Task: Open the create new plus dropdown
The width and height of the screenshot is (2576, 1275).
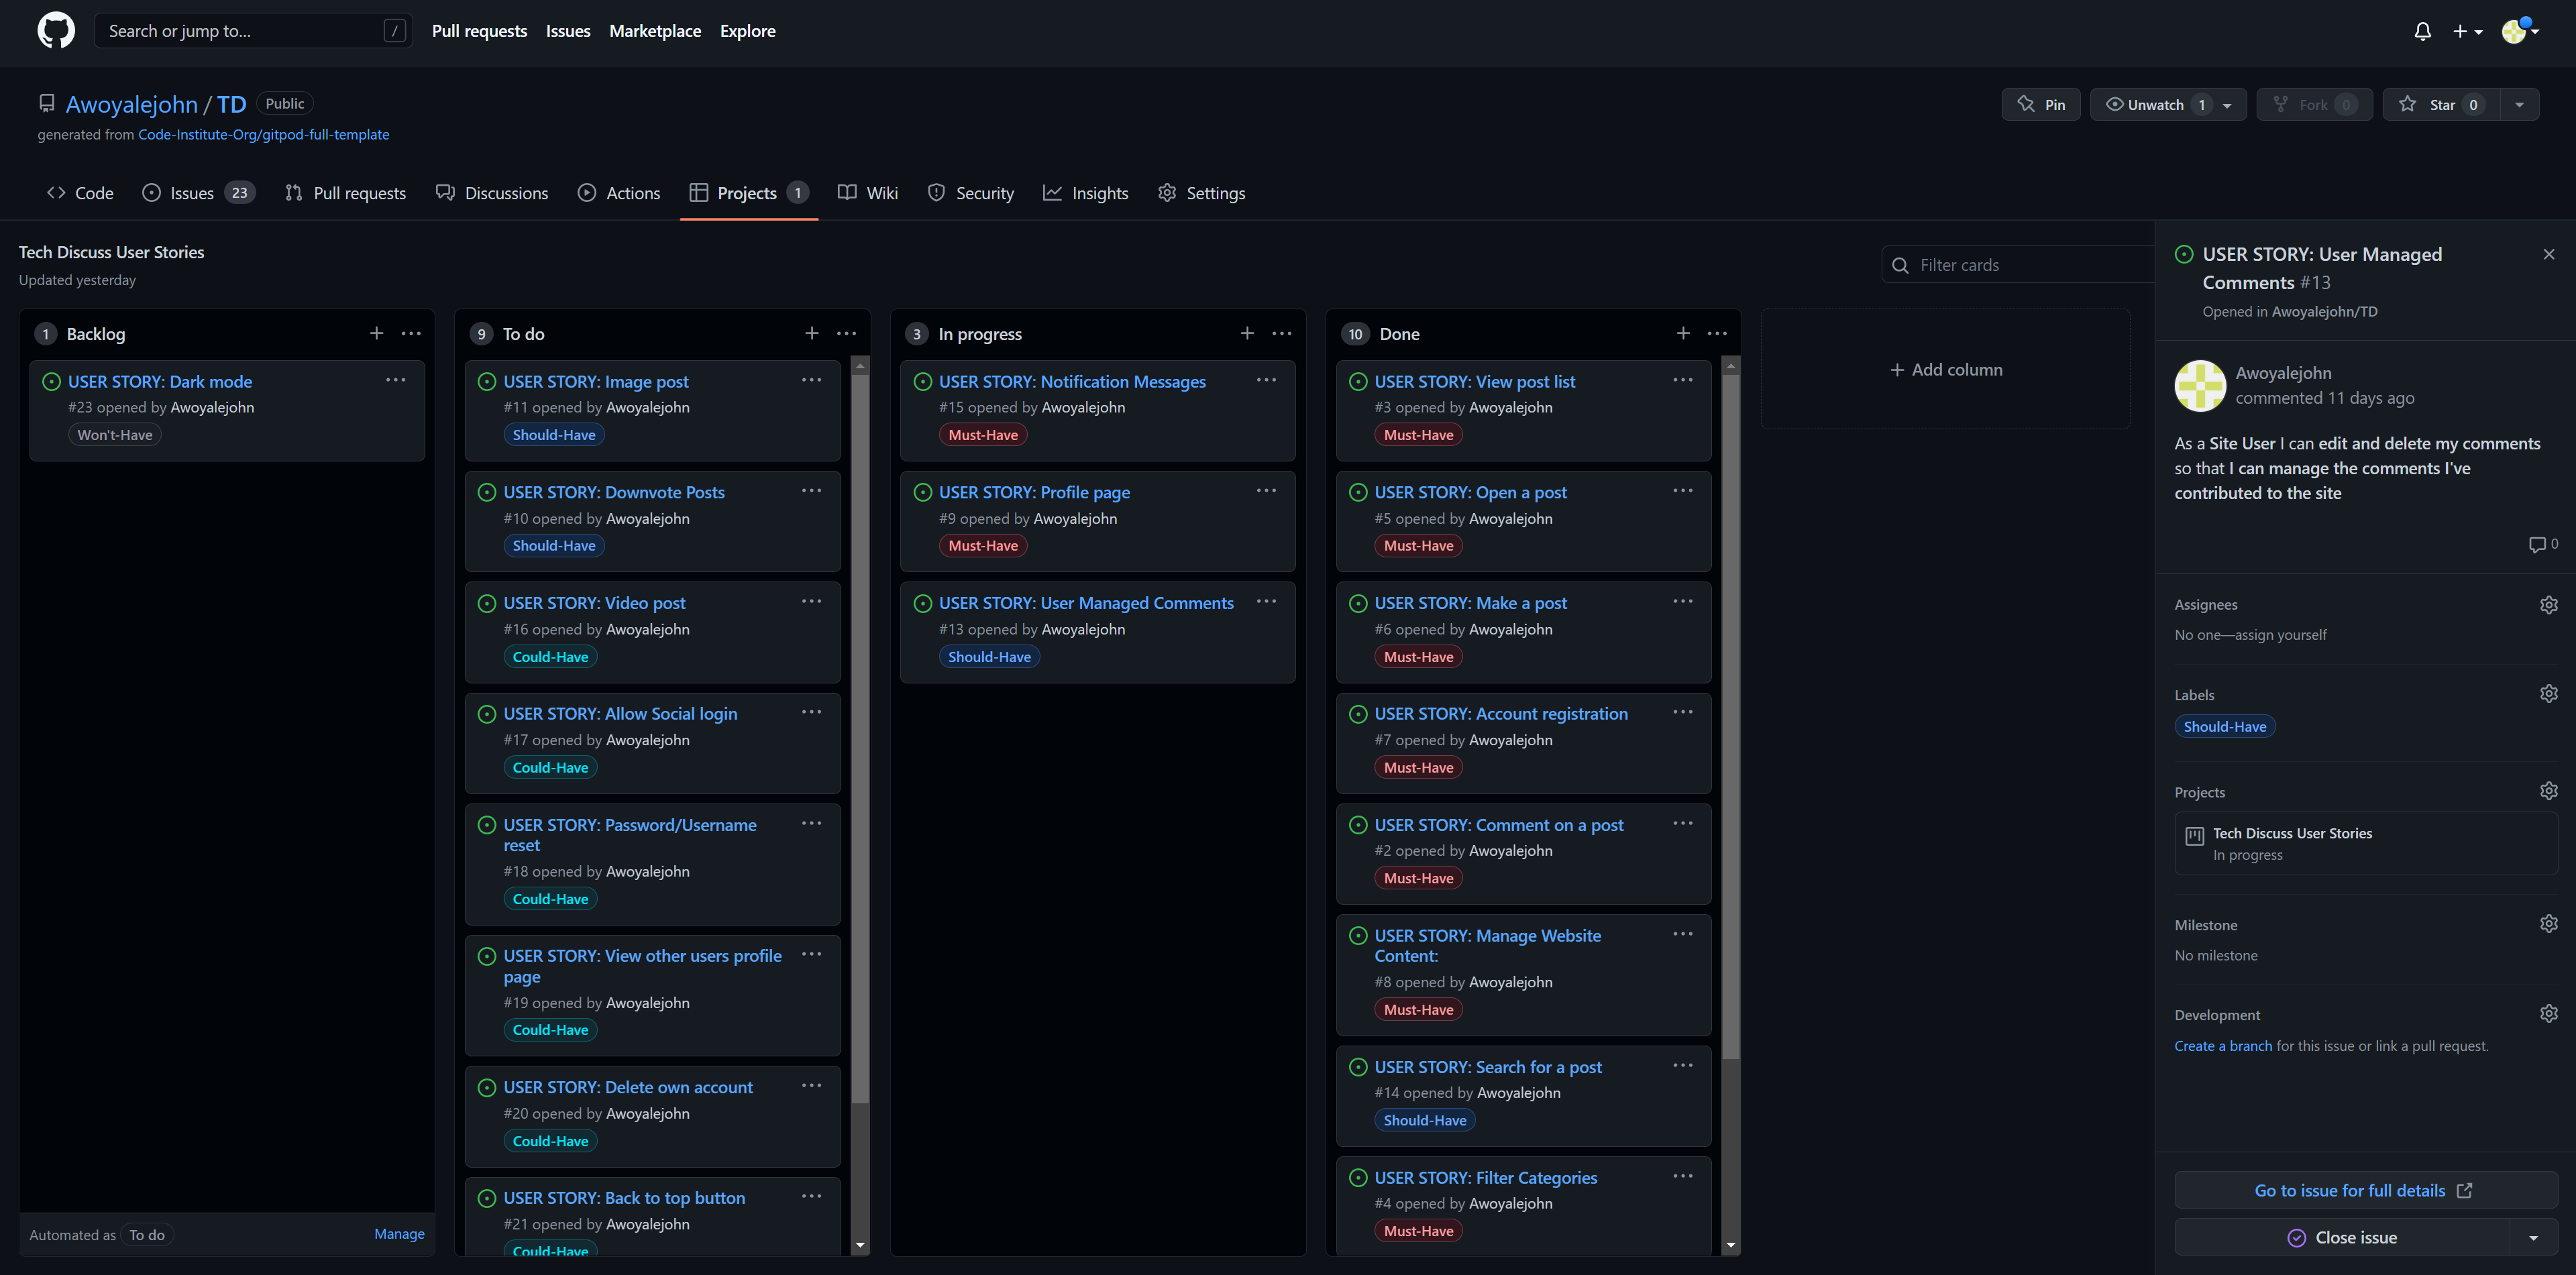Action: point(2467,31)
